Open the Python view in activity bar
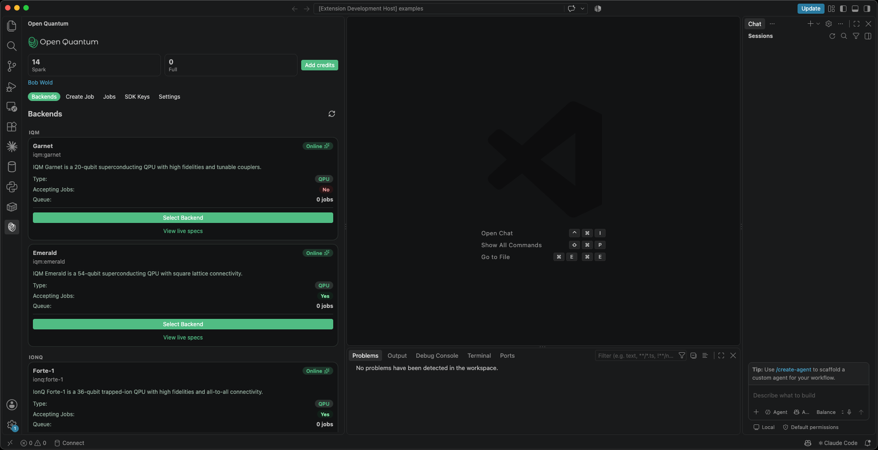878x450 pixels. pyautogui.click(x=12, y=187)
